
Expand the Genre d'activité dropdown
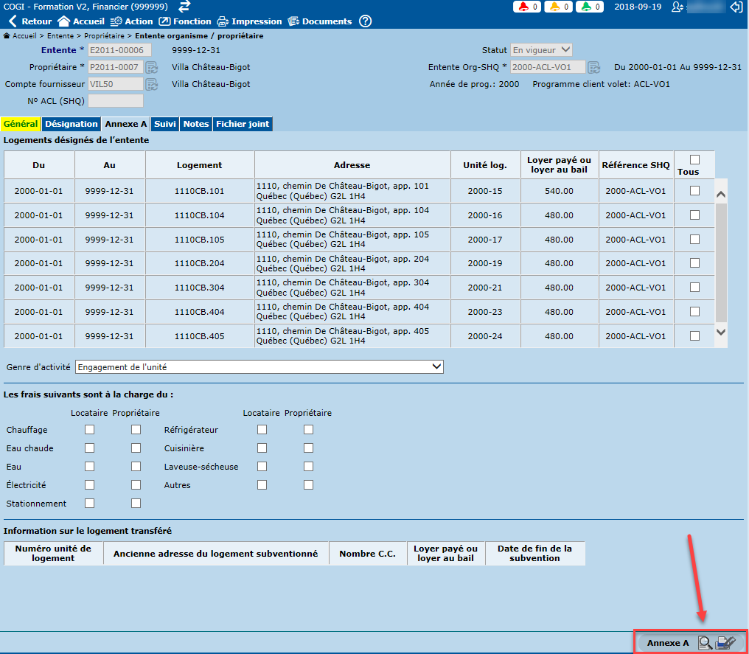(x=436, y=366)
